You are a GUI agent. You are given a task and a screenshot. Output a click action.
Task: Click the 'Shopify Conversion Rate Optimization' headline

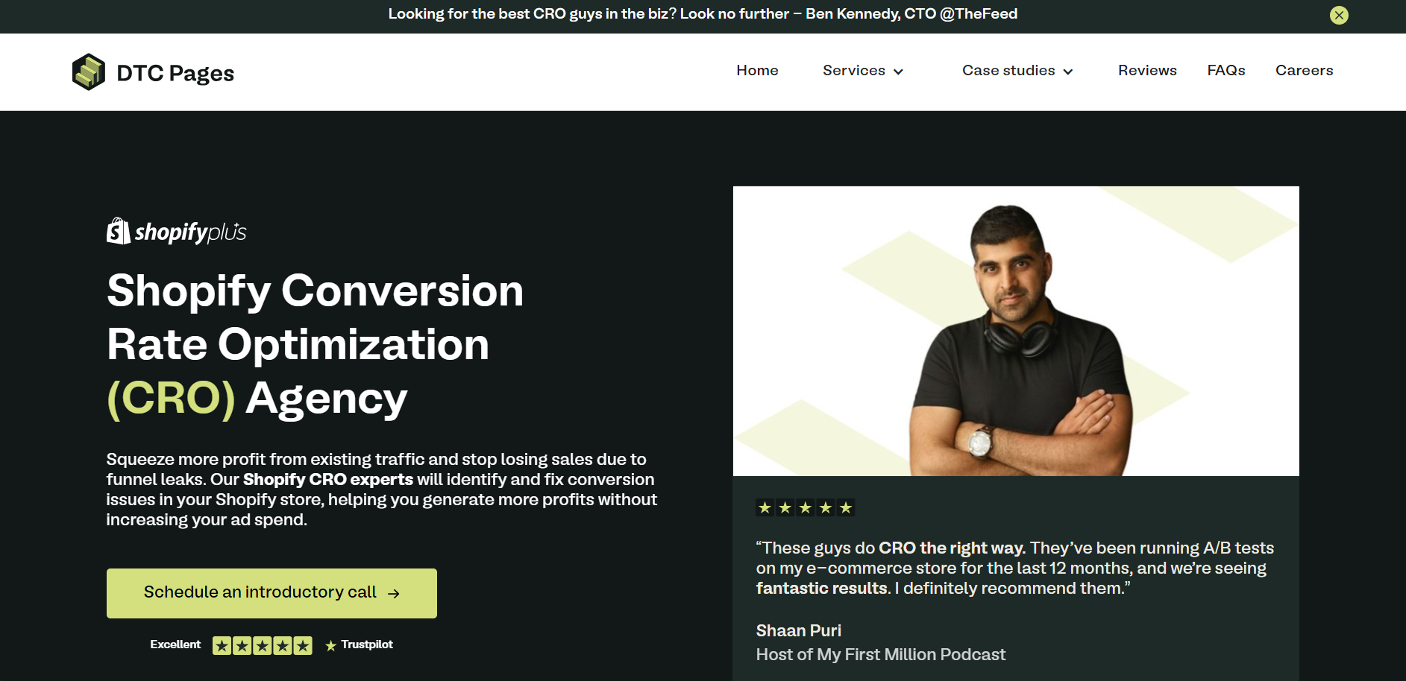click(x=316, y=344)
